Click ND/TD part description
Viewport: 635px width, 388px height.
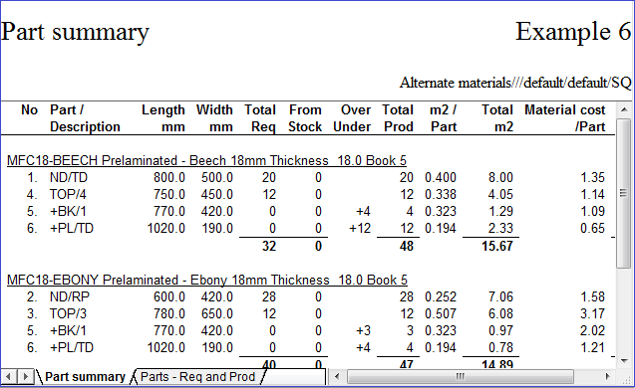pyautogui.click(x=69, y=177)
